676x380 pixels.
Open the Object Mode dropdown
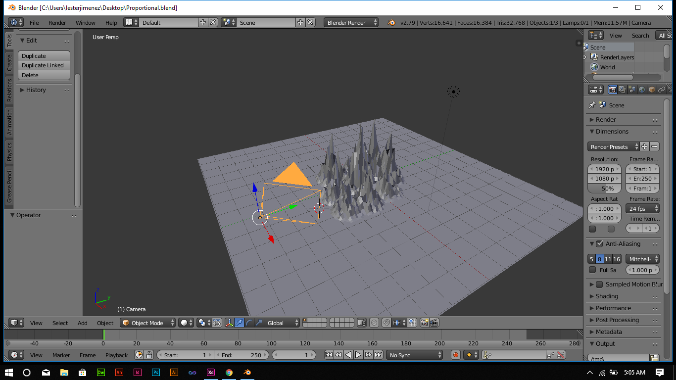tap(148, 323)
